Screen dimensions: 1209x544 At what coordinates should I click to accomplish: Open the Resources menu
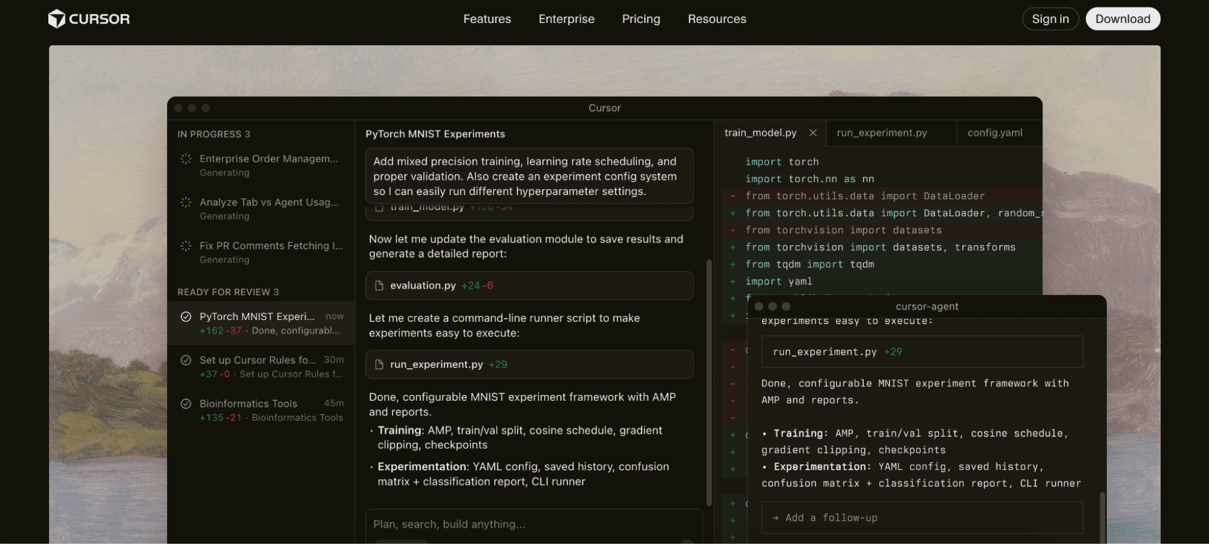coord(716,19)
